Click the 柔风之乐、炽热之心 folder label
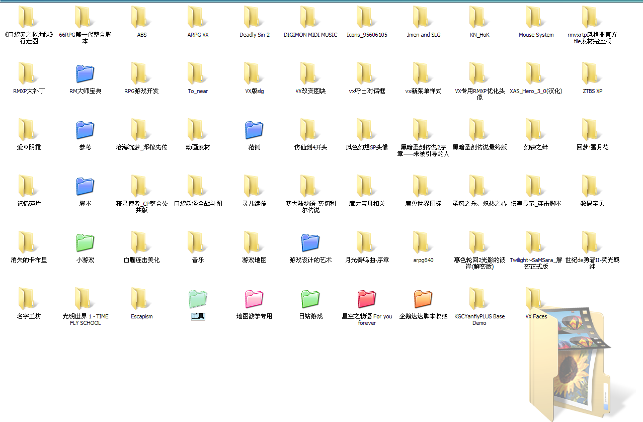643x422 pixels. point(479,204)
